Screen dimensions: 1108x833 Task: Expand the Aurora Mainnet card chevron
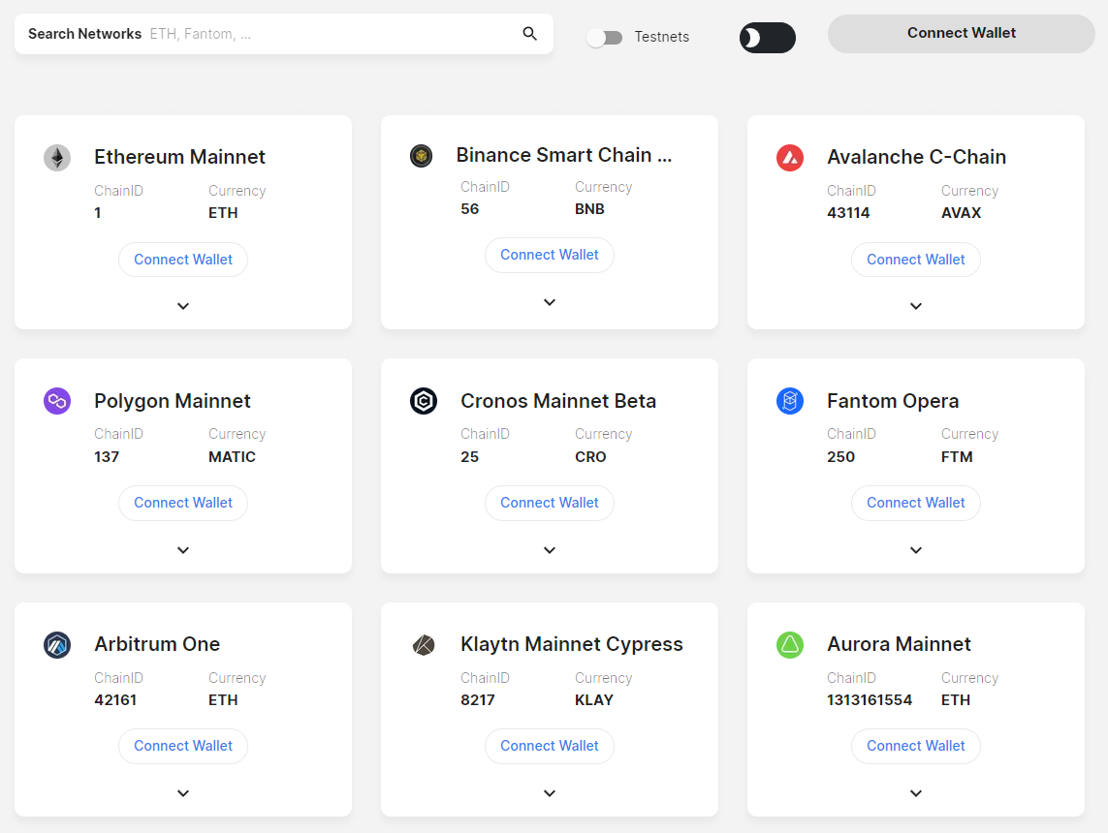click(x=916, y=793)
